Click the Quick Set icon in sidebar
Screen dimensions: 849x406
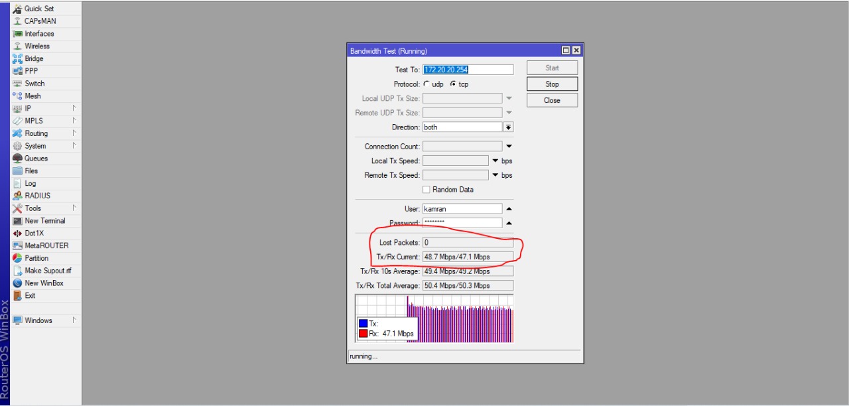[x=18, y=9]
